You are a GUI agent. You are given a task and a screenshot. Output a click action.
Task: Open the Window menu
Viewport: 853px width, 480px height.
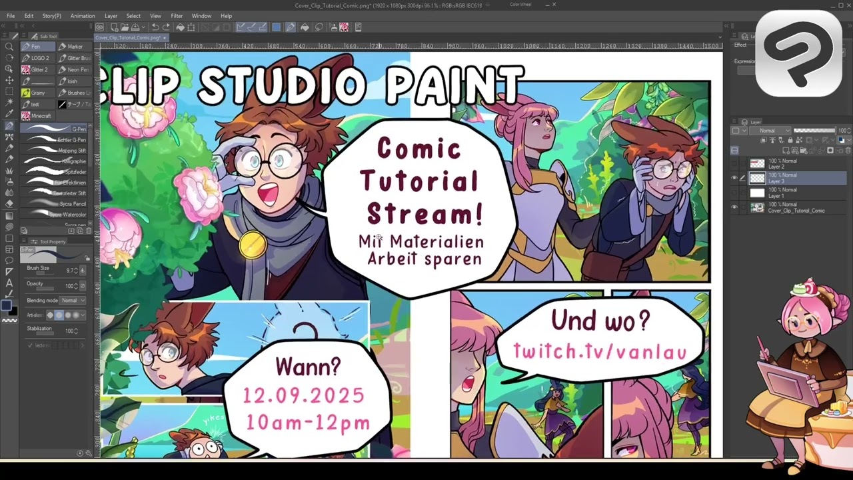point(201,16)
